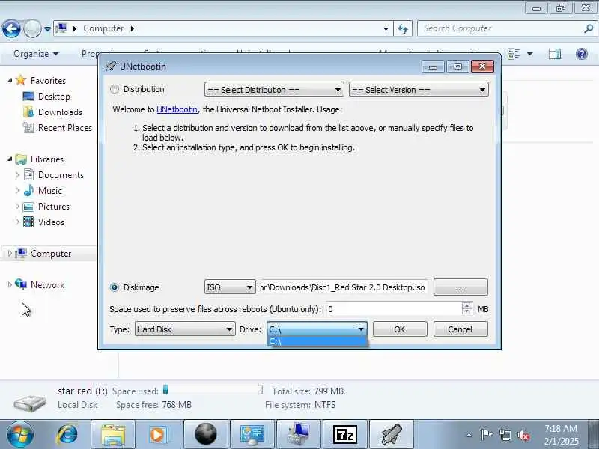Open 7-Zip from the taskbar

click(x=345, y=434)
